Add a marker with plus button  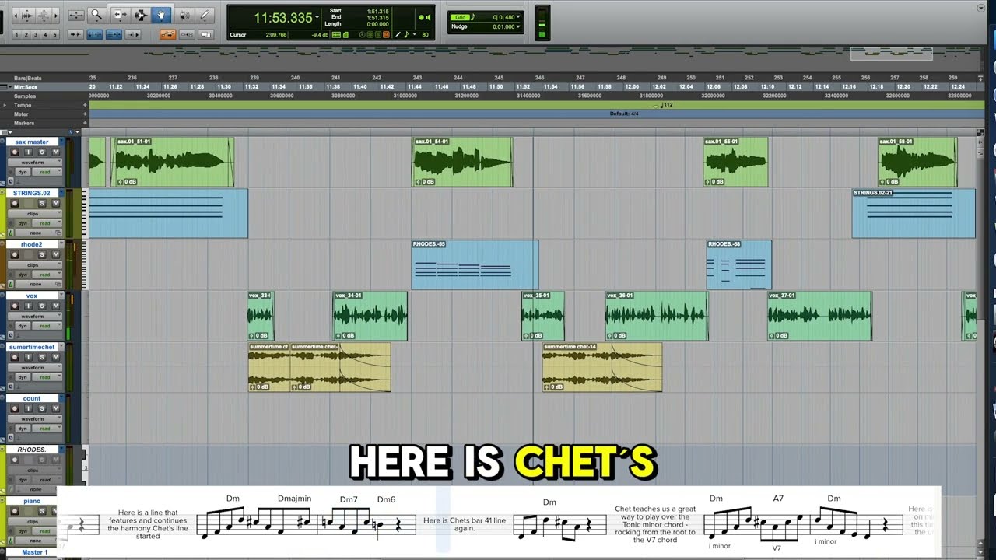(85, 123)
